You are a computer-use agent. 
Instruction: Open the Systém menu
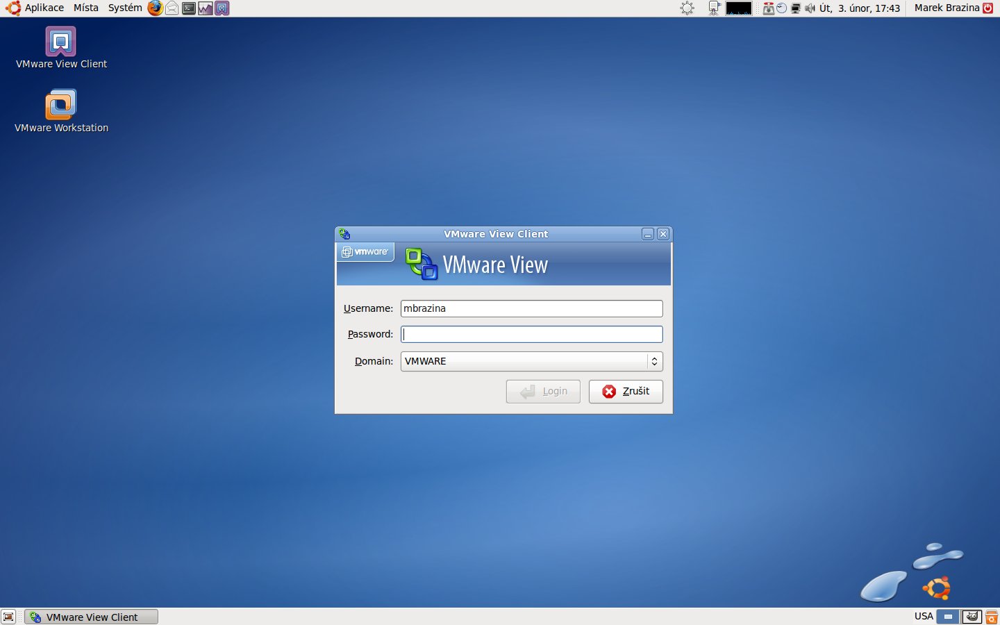(125, 8)
